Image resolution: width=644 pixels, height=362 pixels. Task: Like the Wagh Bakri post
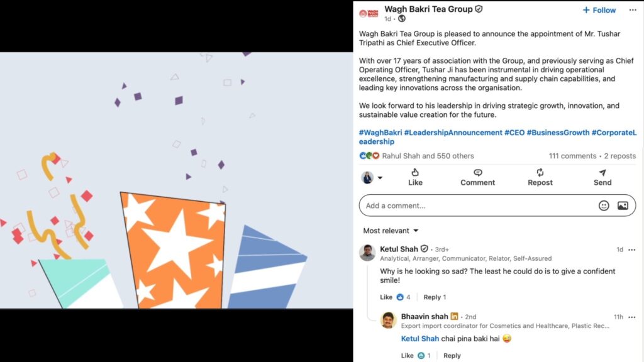pos(415,177)
